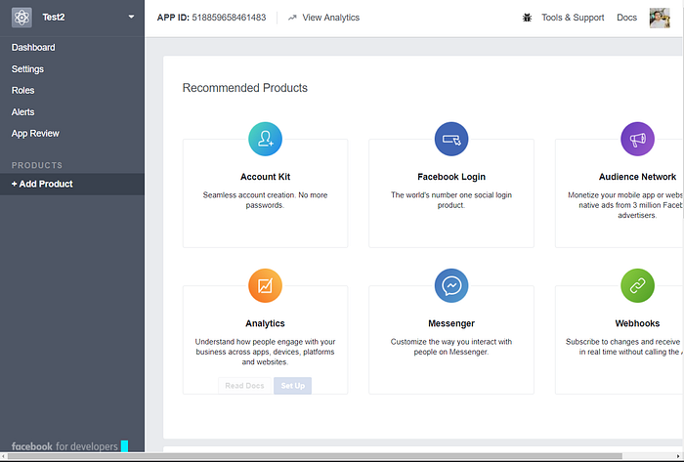The height and width of the screenshot is (462, 684).
Task: Click the Test2 app atom icon
Action: coord(21,18)
